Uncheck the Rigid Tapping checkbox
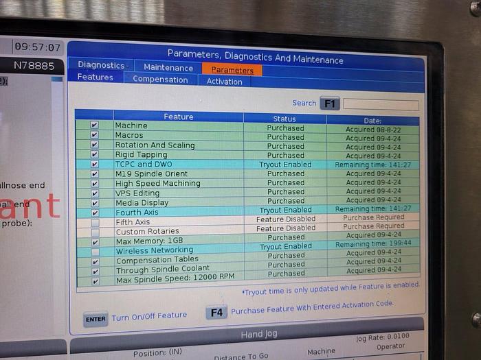Screen dimensions: 481x360 tap(95, 154)
